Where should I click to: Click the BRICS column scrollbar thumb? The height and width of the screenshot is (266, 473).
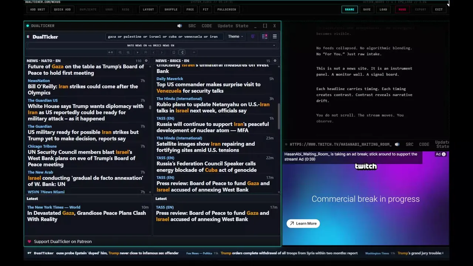tap(279, 116)
